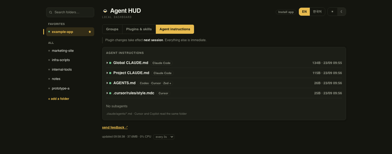
Task: Focus the Search folders input
Action: [70, 12]
